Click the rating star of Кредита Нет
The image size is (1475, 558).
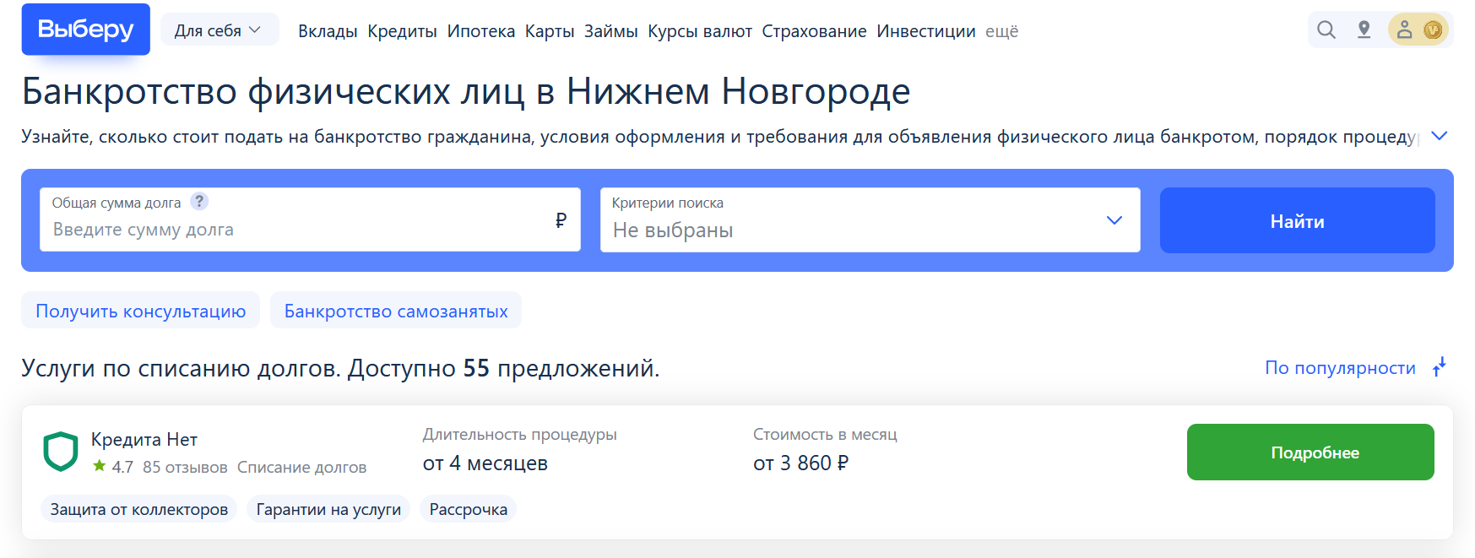(100, 466)
